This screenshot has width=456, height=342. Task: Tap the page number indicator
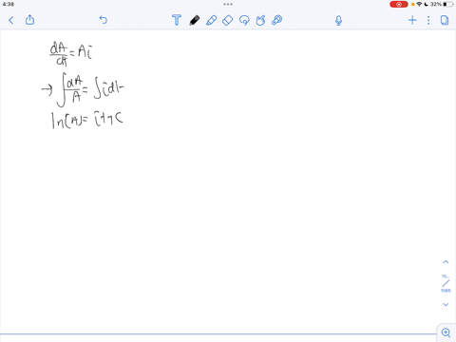[x=446, y=283]
